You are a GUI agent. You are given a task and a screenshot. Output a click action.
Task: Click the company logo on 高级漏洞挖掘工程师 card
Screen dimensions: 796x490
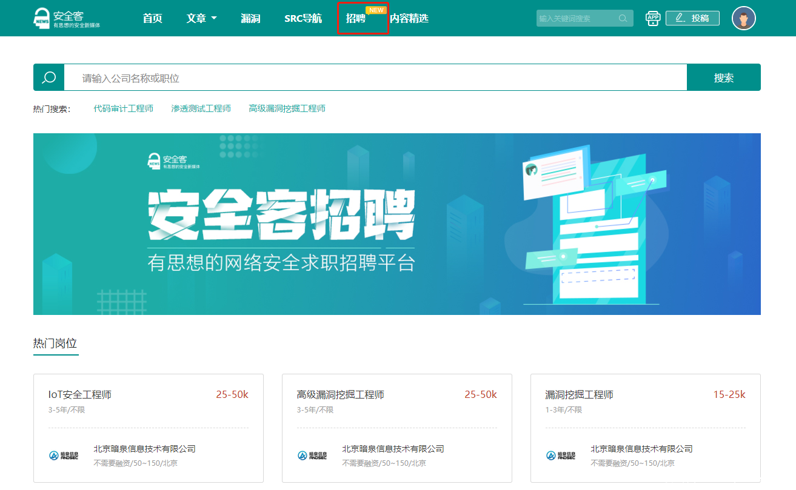pyautogui.click(x=312, y=455)
